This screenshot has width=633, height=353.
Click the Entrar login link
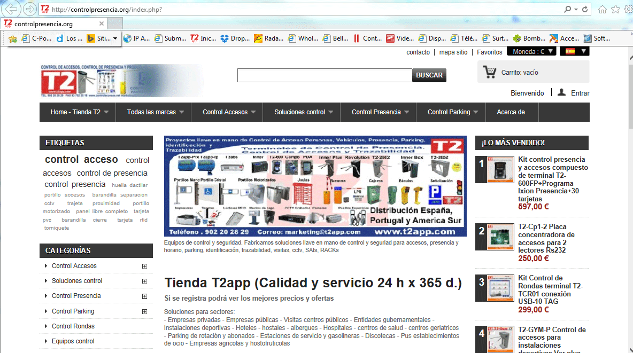coord(580,93)
